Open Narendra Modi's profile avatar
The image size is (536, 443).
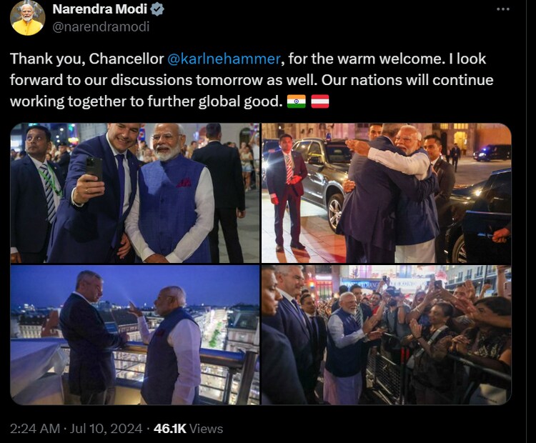(27, 18)
